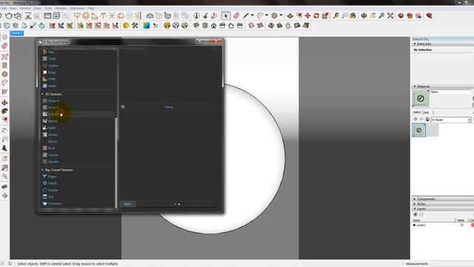Screen dimensions: 474x267
Task: Expand the Components panel
Action: [x=415, y=199]
